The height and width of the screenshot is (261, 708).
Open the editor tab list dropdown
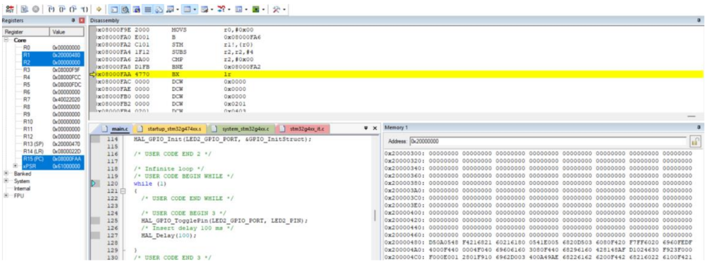(366, 129)
